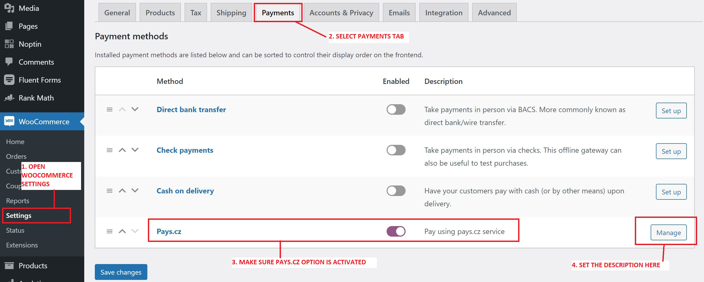
Task: Select the Payments tab
Action: pyautogui.click(x=278, y=13)
